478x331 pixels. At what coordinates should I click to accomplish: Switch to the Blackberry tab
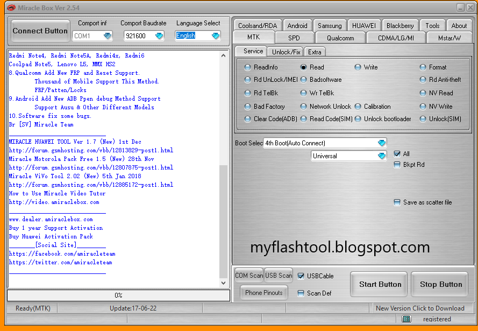tap(400, 26)
